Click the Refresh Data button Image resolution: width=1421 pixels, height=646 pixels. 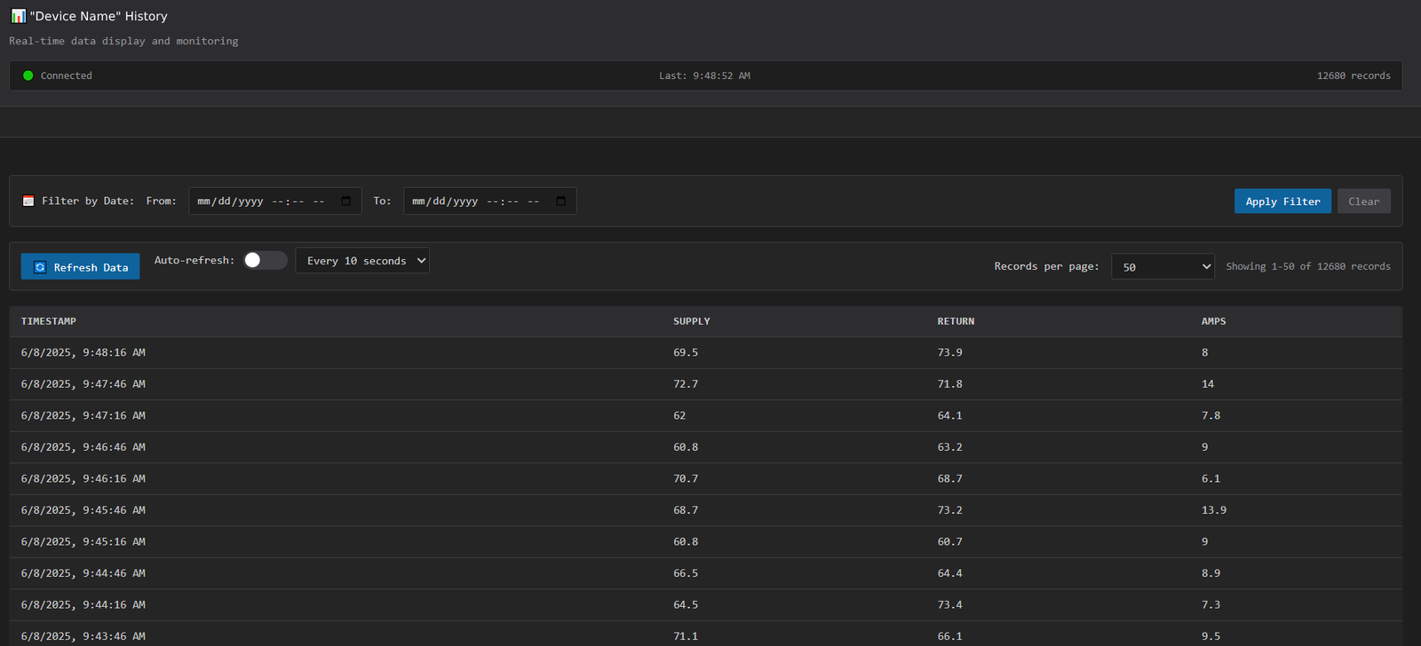pos(81,267)
